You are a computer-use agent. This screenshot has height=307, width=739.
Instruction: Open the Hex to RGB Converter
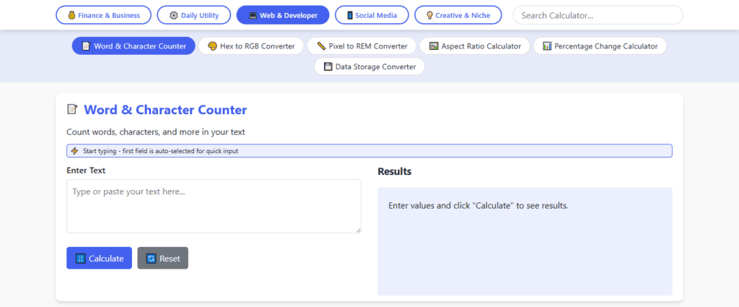[x=250, y=46]
